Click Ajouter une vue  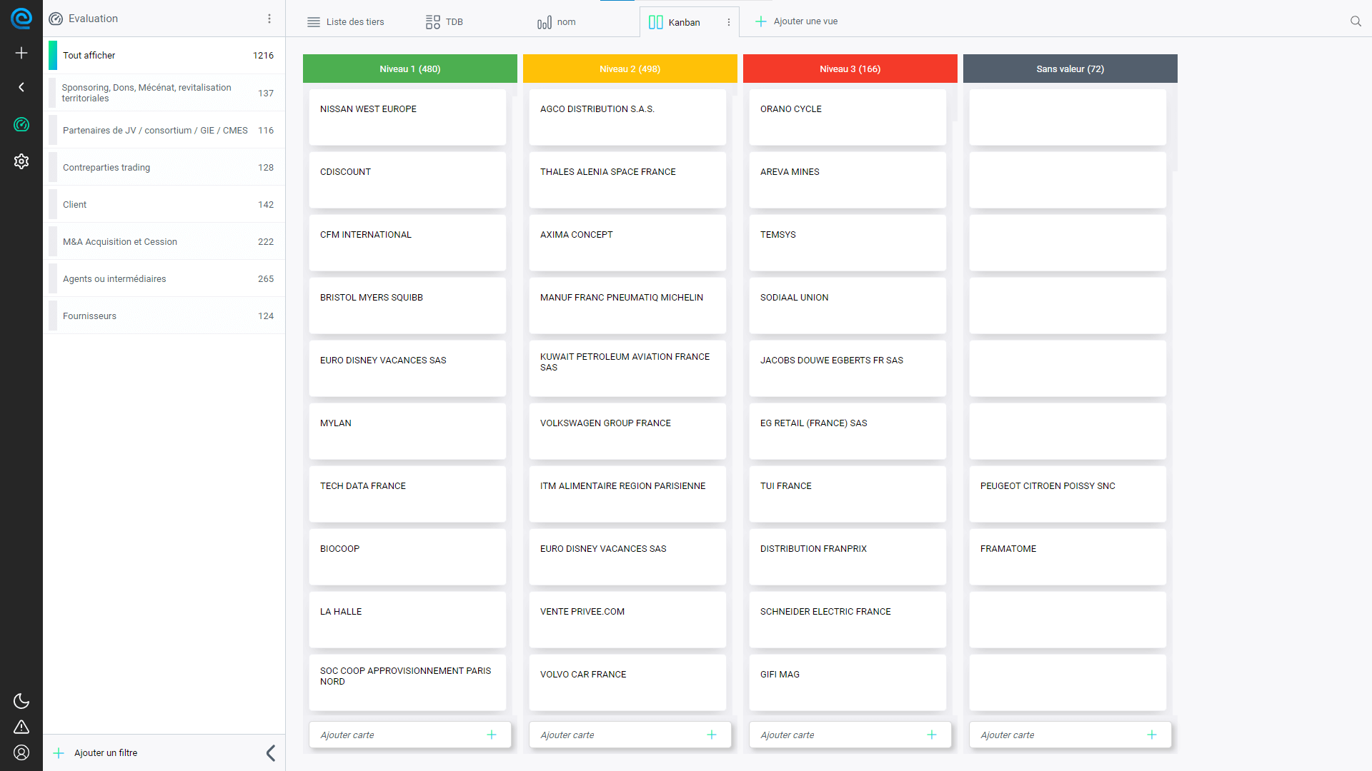coord(796,21)
